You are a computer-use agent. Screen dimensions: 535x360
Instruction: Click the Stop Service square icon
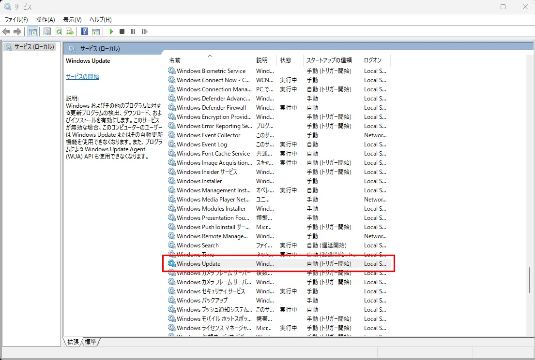(122, 31)
